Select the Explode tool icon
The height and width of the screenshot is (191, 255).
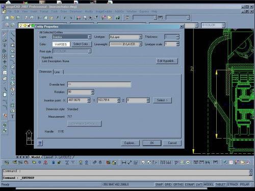(5, 116)
